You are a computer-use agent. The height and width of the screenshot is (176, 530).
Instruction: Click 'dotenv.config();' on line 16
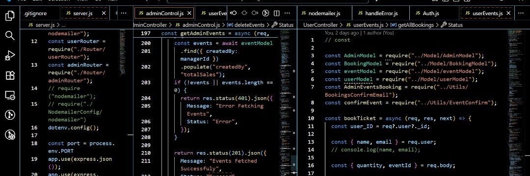73,128
